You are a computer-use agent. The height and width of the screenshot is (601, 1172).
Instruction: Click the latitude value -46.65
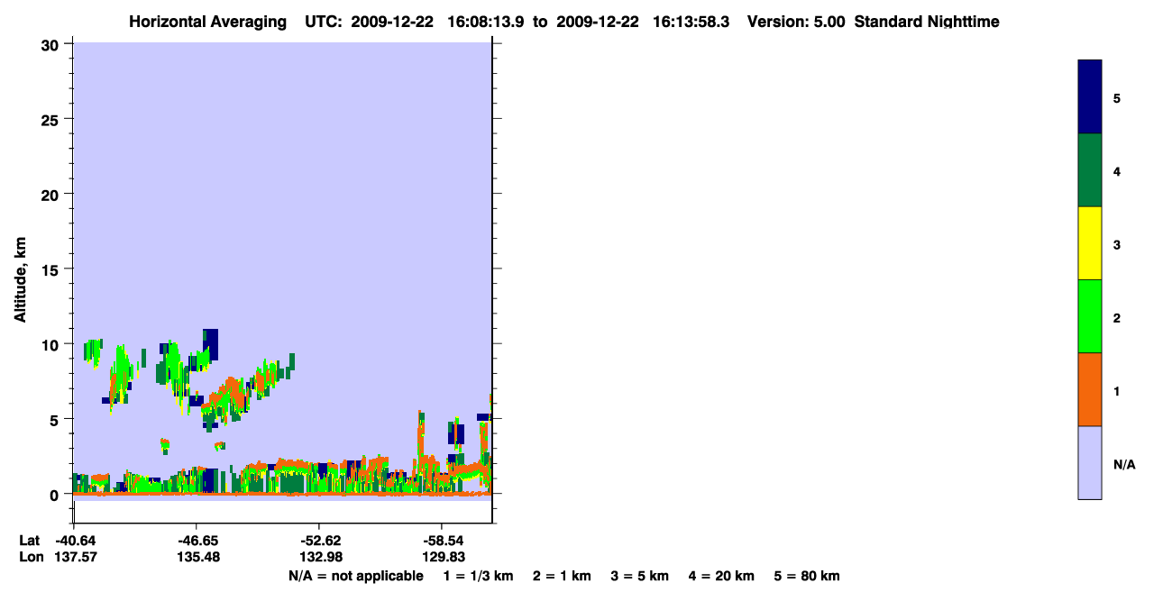click(x=197, y=541)
